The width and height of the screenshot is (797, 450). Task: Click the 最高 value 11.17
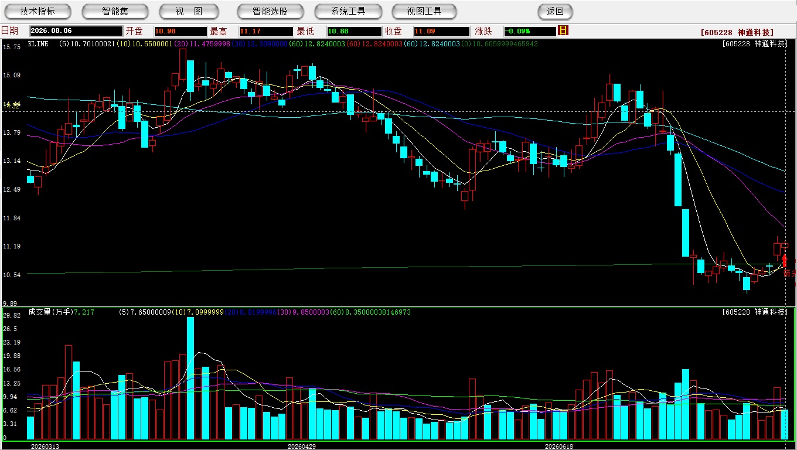coord(266,31)
